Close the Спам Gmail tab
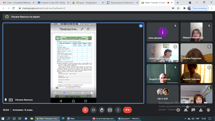This screenshot has height=121, width=215. tap(34, 3)
